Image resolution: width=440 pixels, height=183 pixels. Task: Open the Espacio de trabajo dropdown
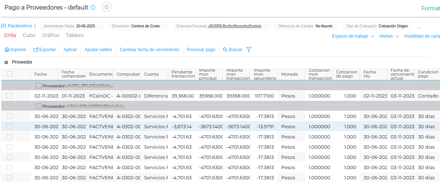pyautogui.click(x=353, y=36)
